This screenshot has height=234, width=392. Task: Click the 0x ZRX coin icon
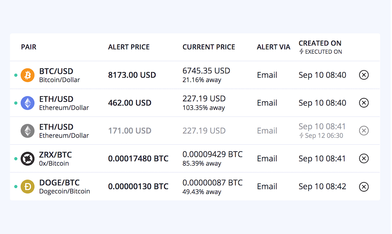pyautogui.click(x=27, y=158)
